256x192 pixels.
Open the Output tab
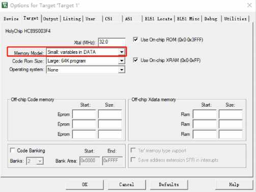(50, 19)
